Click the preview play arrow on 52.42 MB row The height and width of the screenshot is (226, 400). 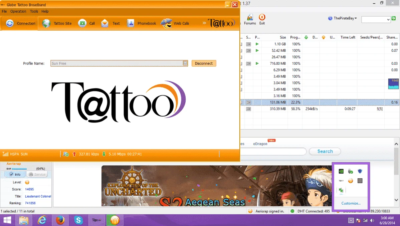(257, 50)
